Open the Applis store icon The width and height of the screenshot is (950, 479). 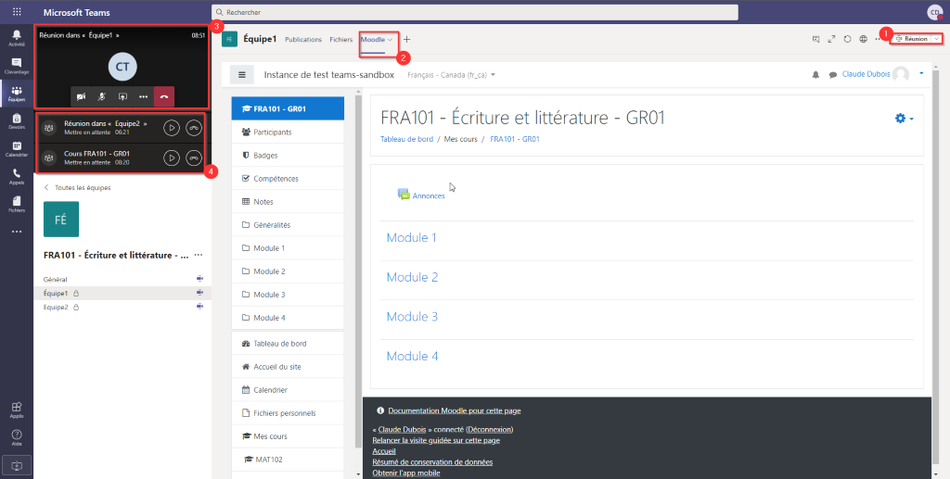click(x=17, y=410)
